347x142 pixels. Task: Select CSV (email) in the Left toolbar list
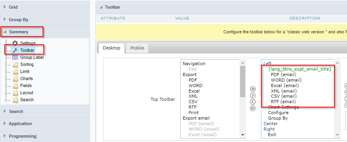(284, 96)
